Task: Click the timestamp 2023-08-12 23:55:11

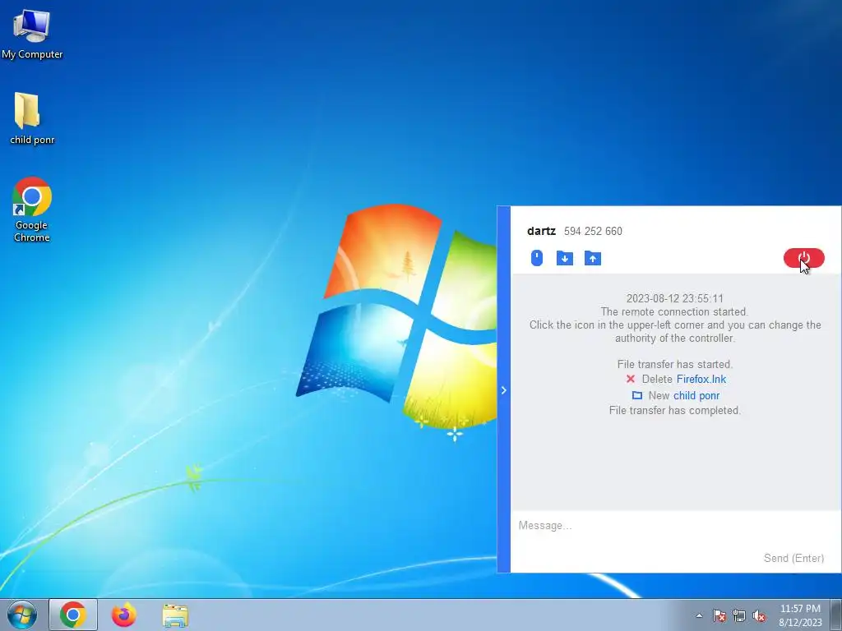Action: 674,298
